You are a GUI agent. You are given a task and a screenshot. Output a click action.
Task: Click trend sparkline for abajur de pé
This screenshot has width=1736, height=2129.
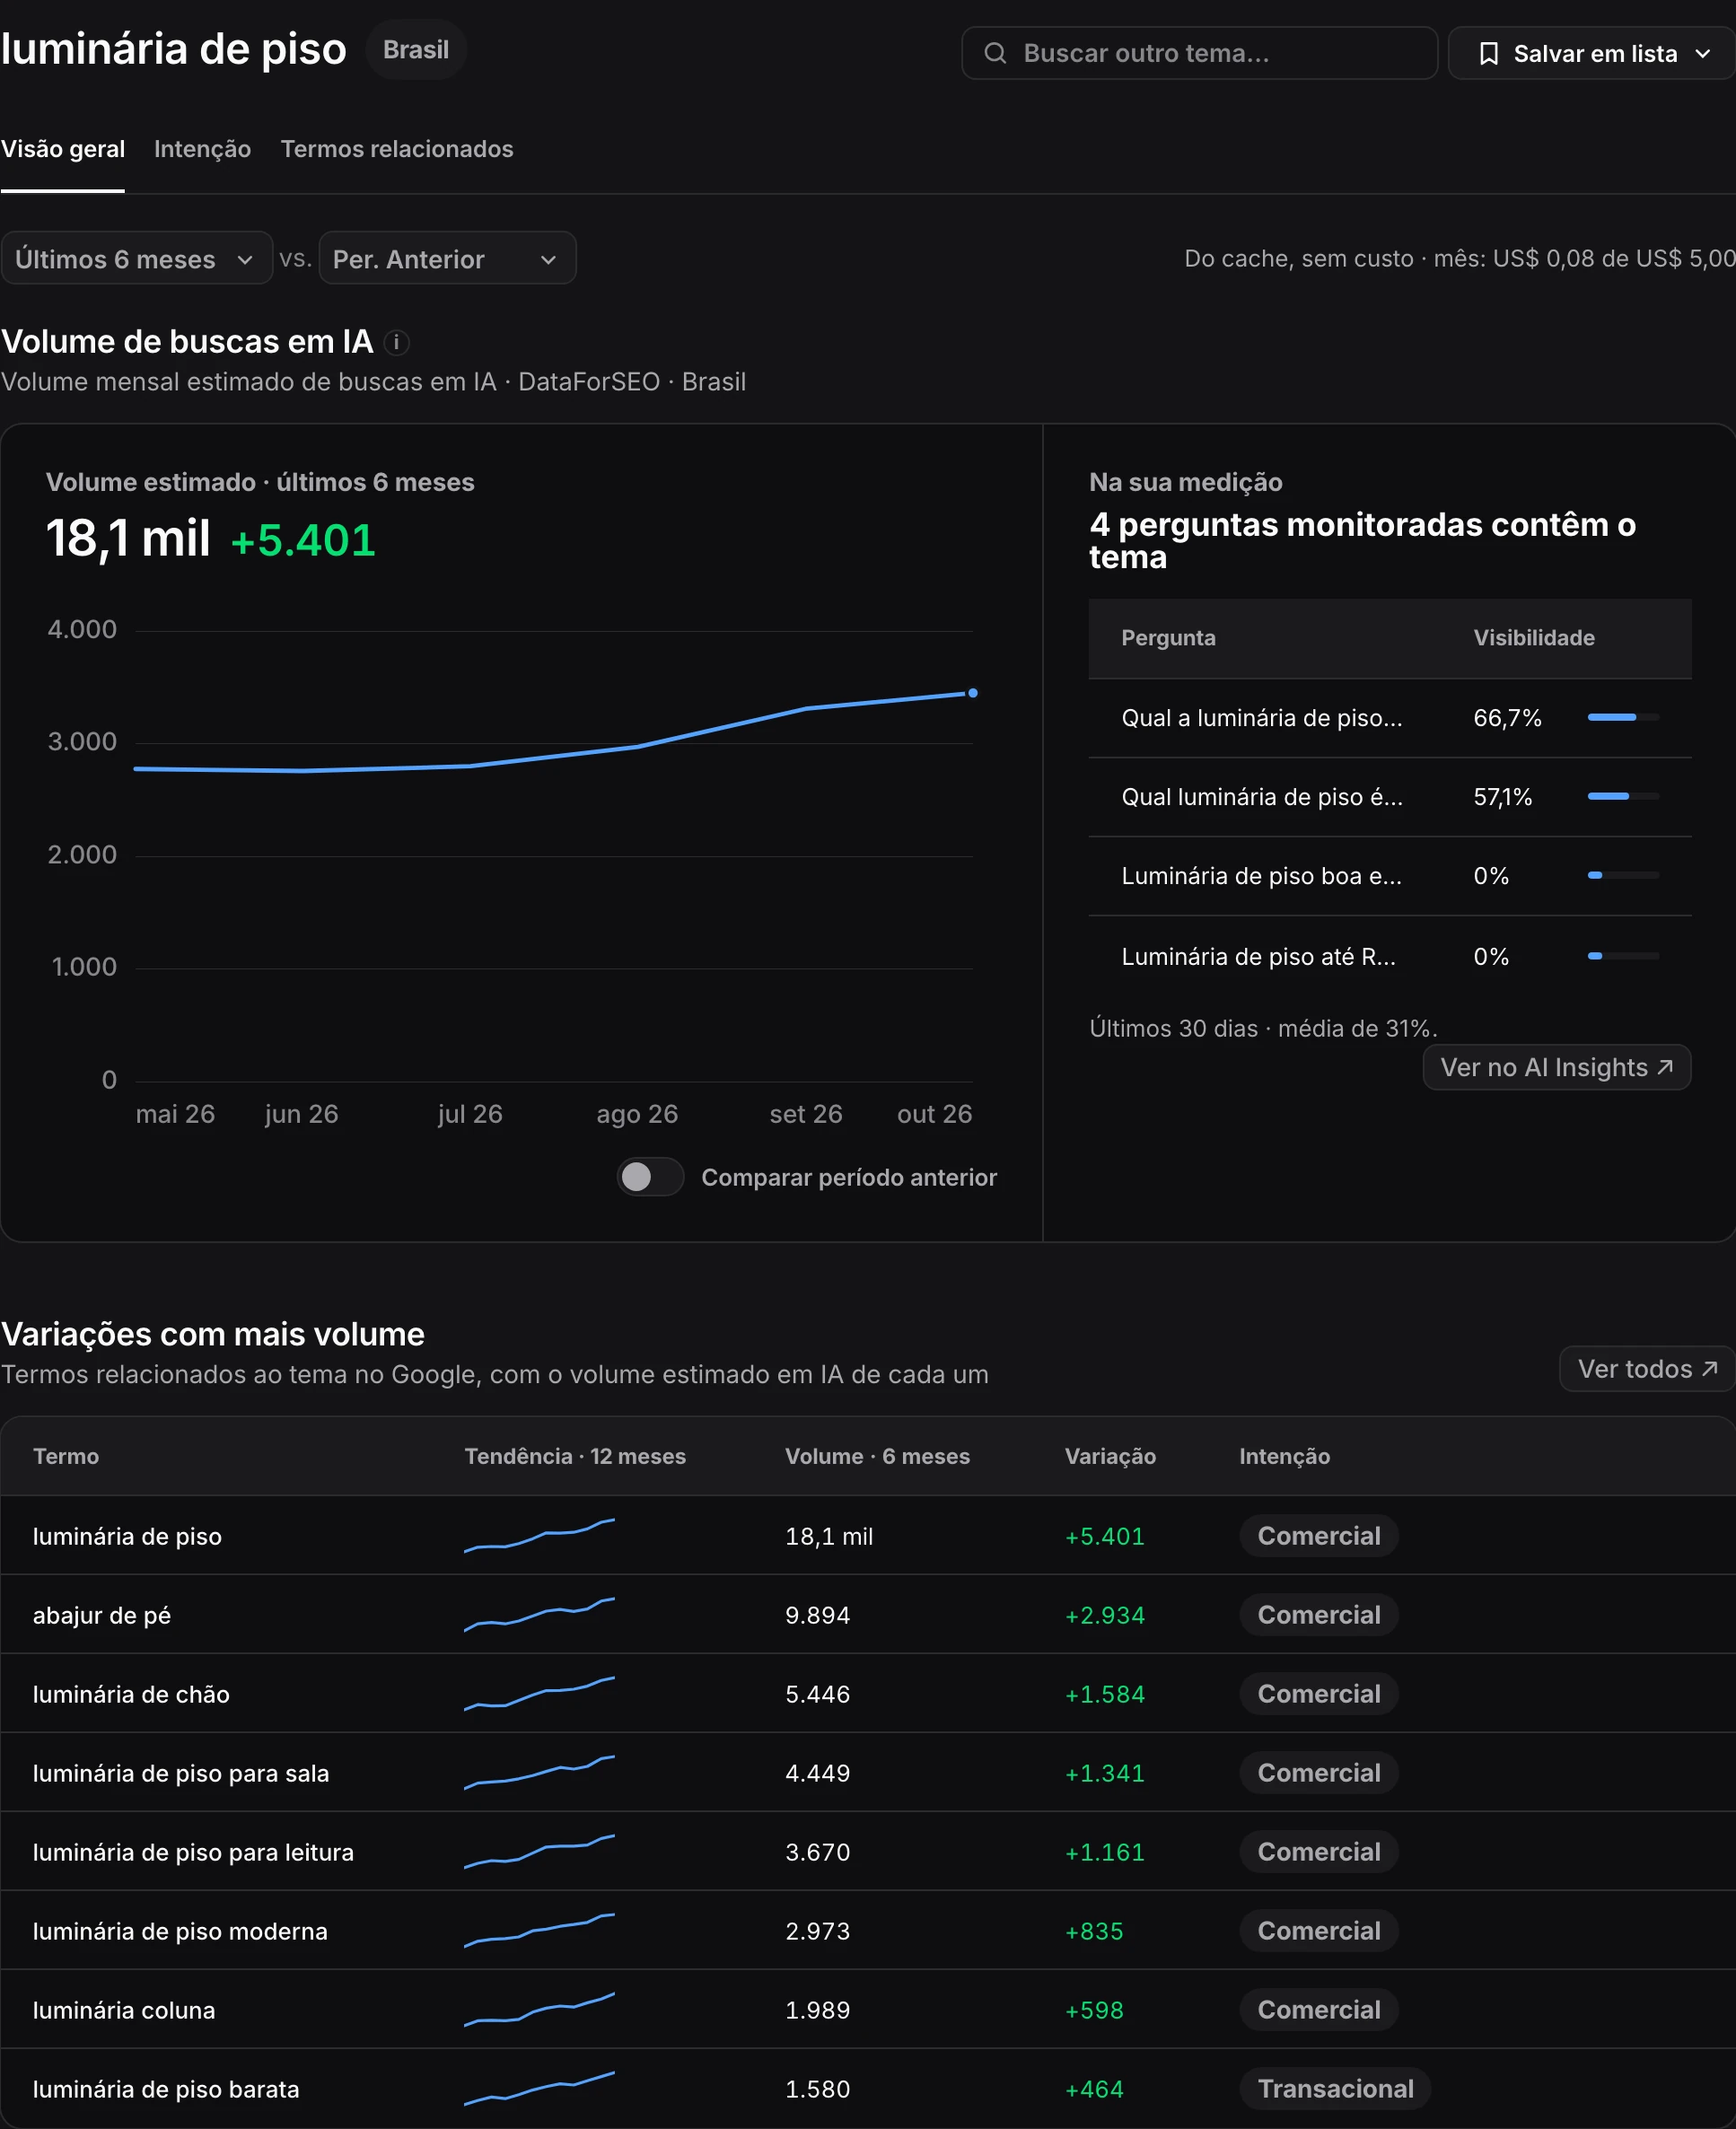click(539, 1614)
